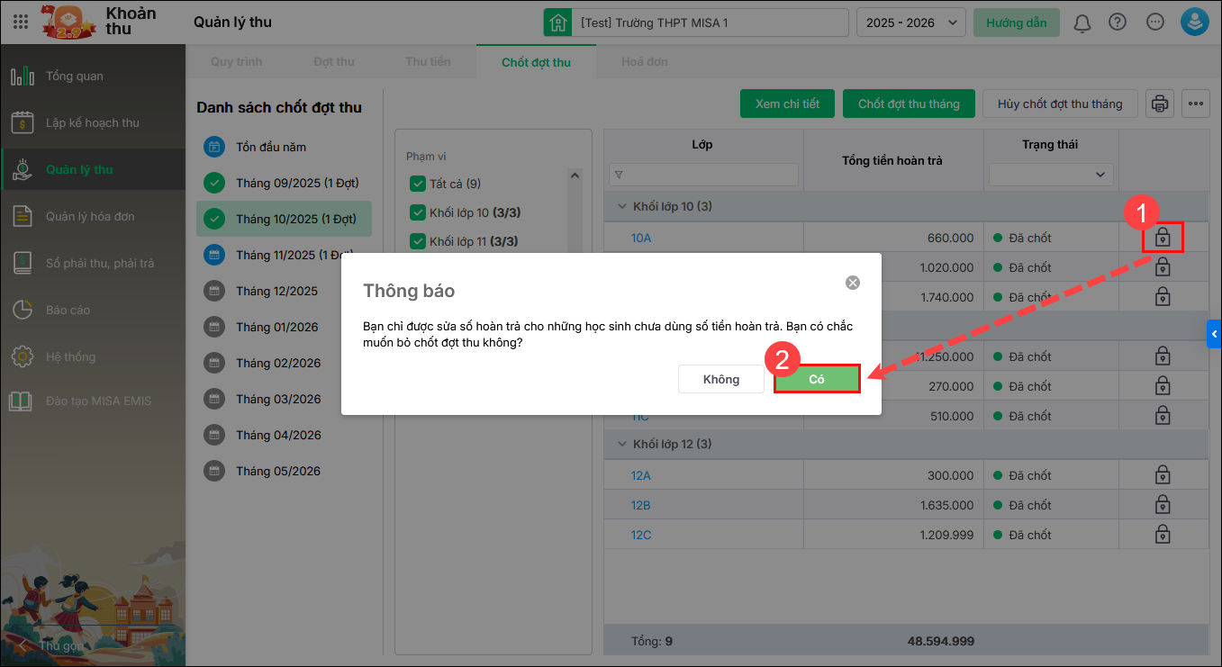Switch to the Thu tiền tab
This screenshot has height=667, width=1222.
tap(428, 62)
